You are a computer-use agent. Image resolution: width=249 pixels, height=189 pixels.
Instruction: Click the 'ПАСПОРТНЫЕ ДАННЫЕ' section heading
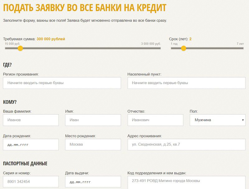[x=25, y=164]
